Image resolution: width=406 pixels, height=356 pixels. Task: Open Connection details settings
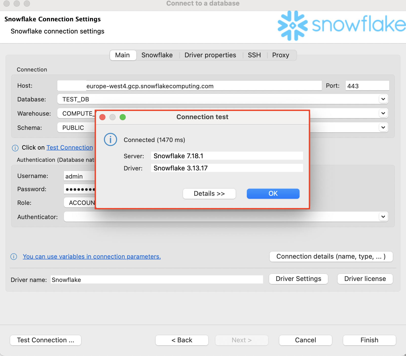coord(331,256)
